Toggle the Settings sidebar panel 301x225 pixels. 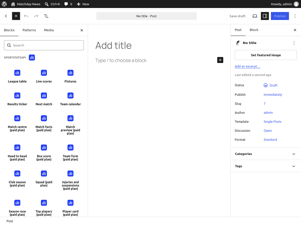click(265, 16)
